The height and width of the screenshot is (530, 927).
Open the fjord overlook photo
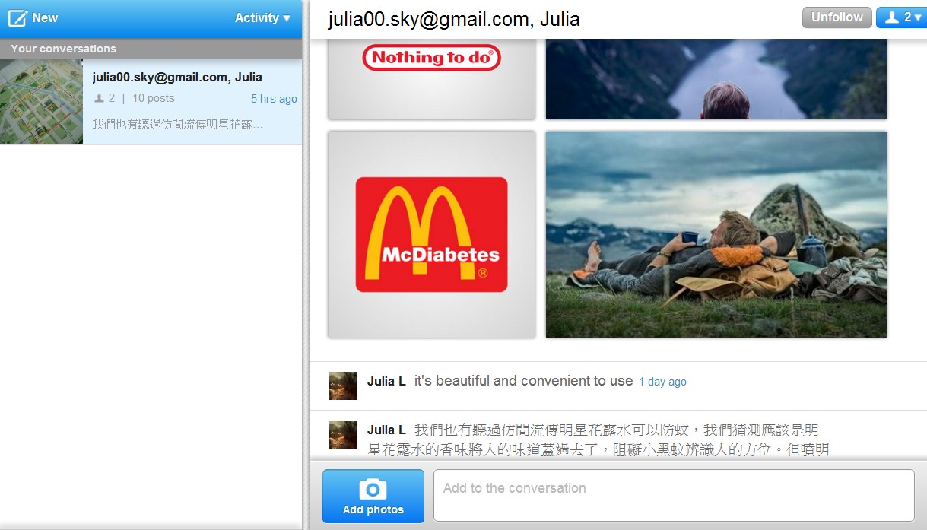(x=716, y=79)
